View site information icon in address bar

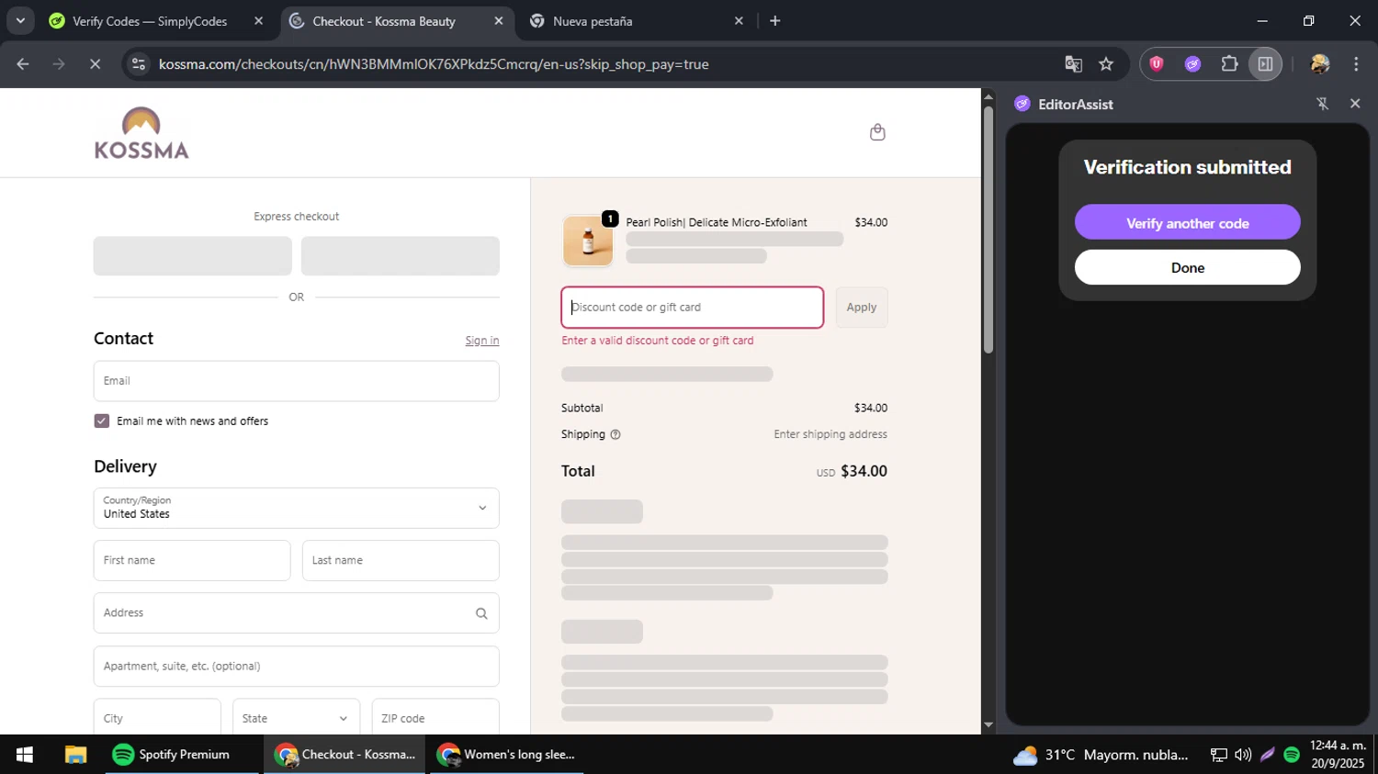139,64
